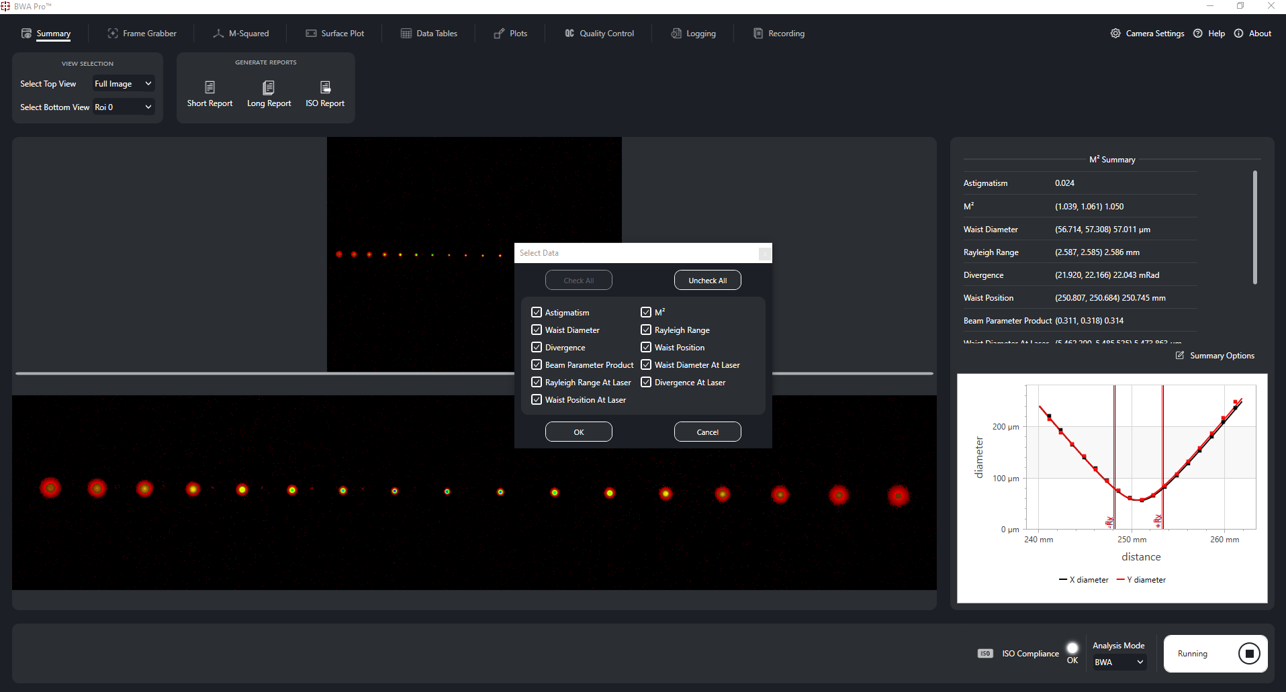Switch to the M-Squared tab
Screen dimensions: 1286x692
(x=240, y=34)
